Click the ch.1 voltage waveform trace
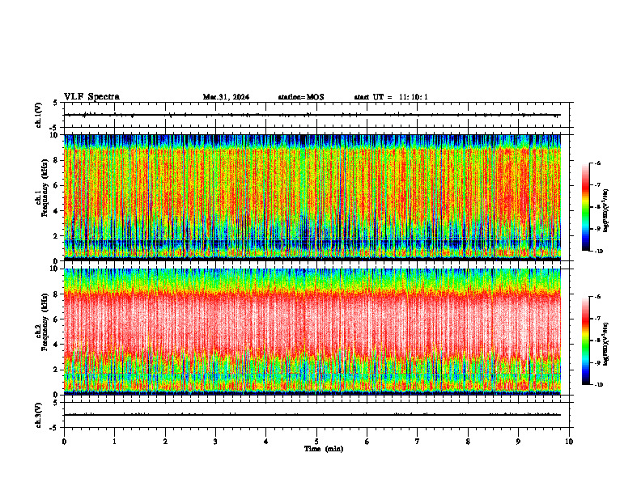The height and width of the screenshot is (495, 641). click(312, 115)
